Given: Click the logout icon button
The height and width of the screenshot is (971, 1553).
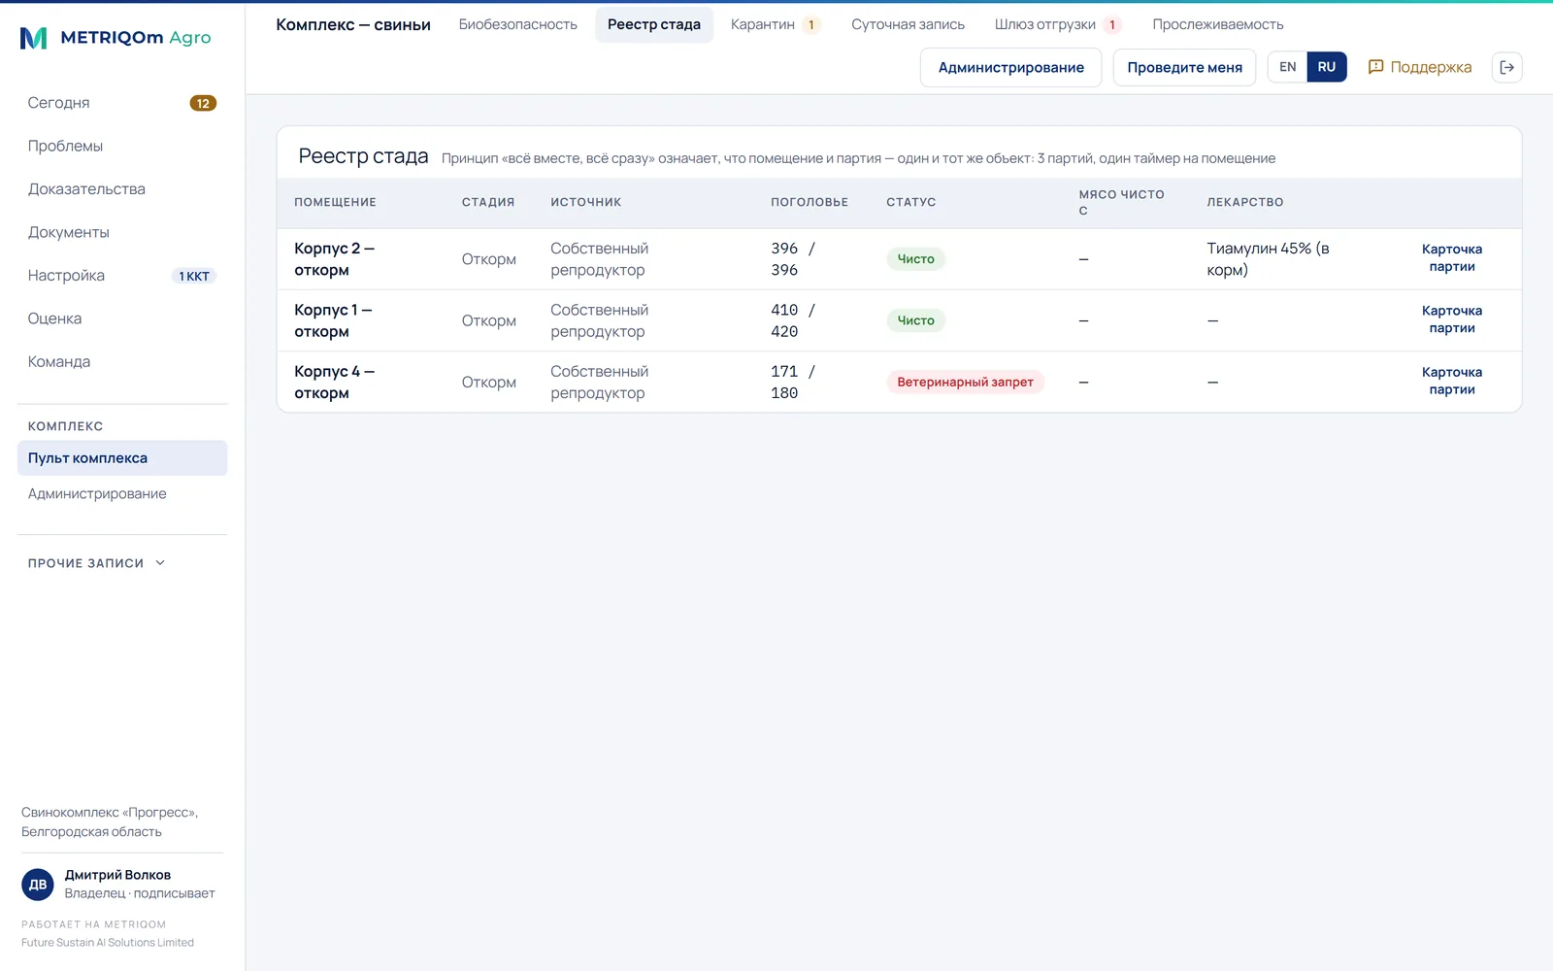Looking at the screenshot, I should click(x=1506, y=67).
